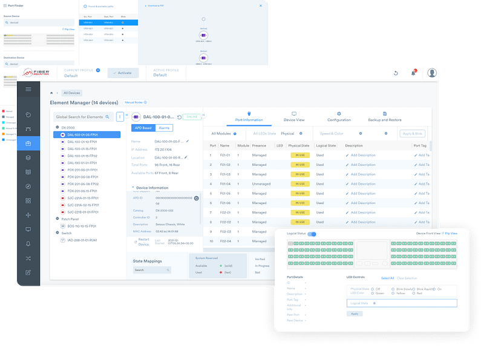
Task: Open the stacked layers sidebar icon
Action: click(28, 157)
